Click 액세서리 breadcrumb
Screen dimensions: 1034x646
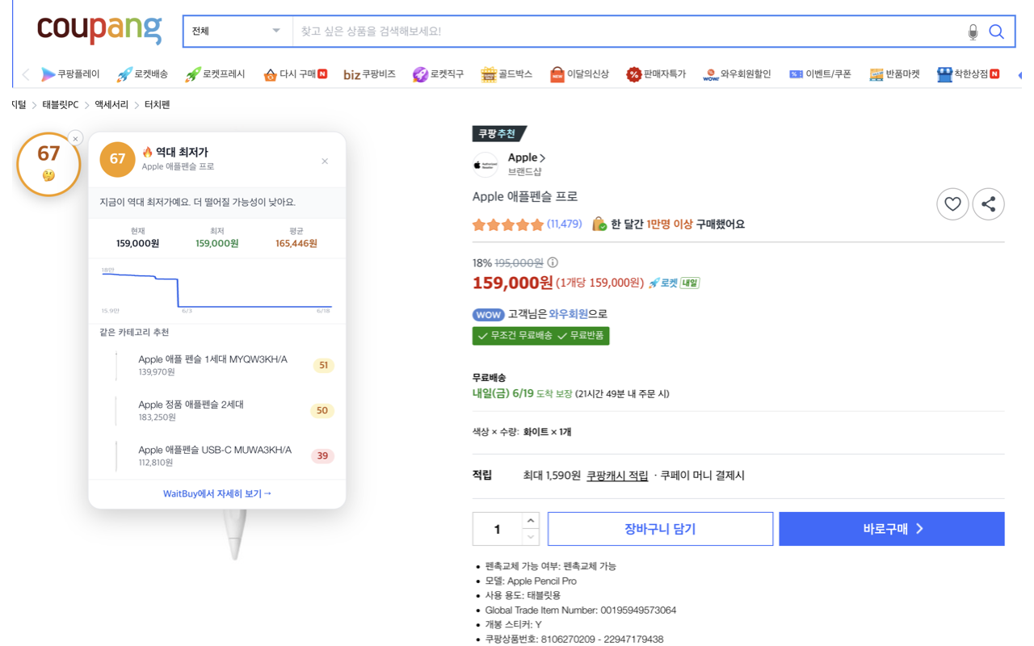(111, 105)
